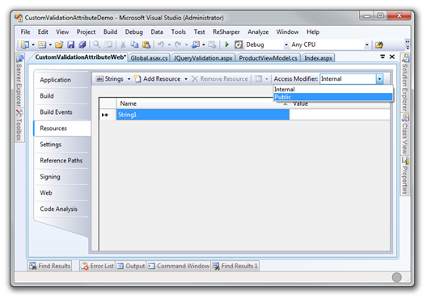Click the Find in Files magnifier icon

coord(97,44)
